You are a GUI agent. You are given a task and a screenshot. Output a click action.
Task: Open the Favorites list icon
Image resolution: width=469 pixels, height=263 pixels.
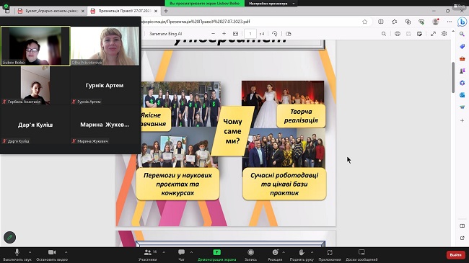click(x=395, y=22)
